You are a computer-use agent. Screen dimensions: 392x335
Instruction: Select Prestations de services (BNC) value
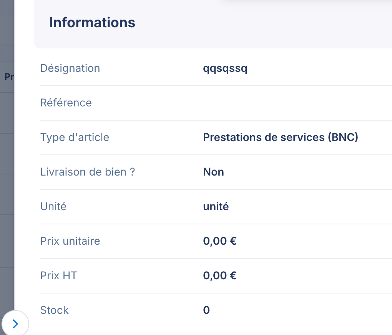[281, 137]
